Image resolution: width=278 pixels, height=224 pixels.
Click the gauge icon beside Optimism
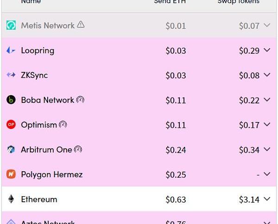click(x=63, y=124)
